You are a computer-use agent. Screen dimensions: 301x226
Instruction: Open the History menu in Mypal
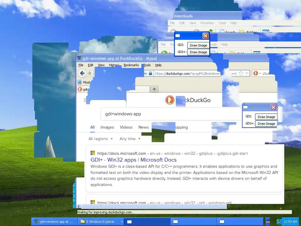(x=114, y=65)
